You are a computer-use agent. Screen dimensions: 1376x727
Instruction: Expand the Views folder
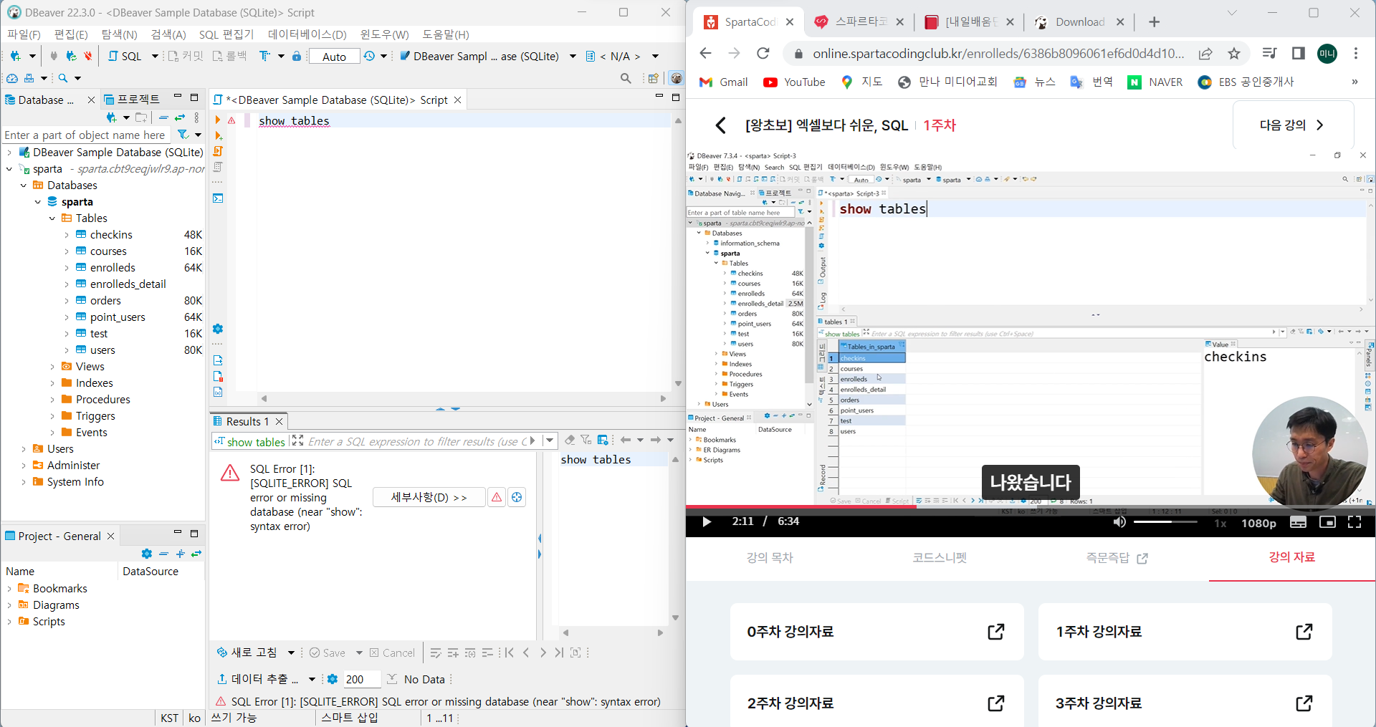click(52, 367)
